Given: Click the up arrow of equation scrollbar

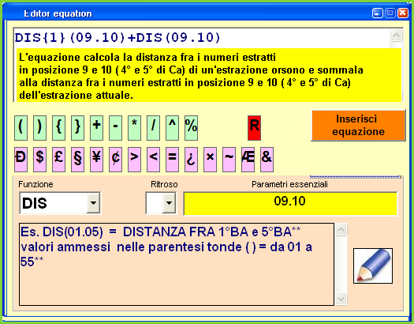Looking at the screenshot, I should (x=397, y=35).
